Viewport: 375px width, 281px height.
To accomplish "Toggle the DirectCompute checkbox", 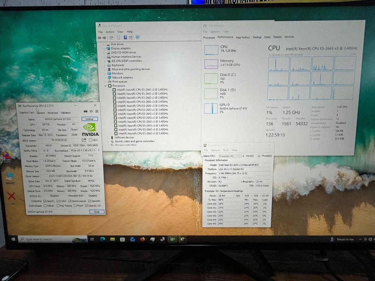I will point(70,201).
